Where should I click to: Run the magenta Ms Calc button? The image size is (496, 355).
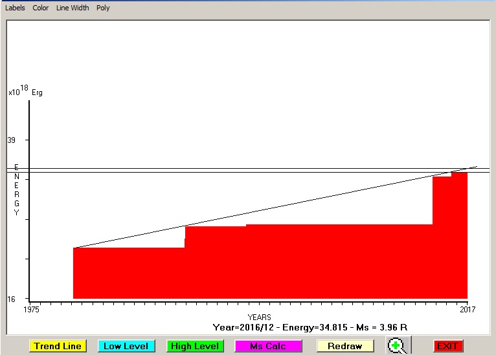[268, 346]
